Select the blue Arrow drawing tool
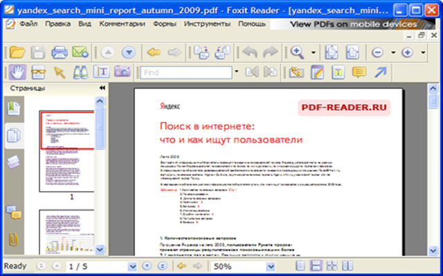443x276 pixels. [x=380, y=72]
